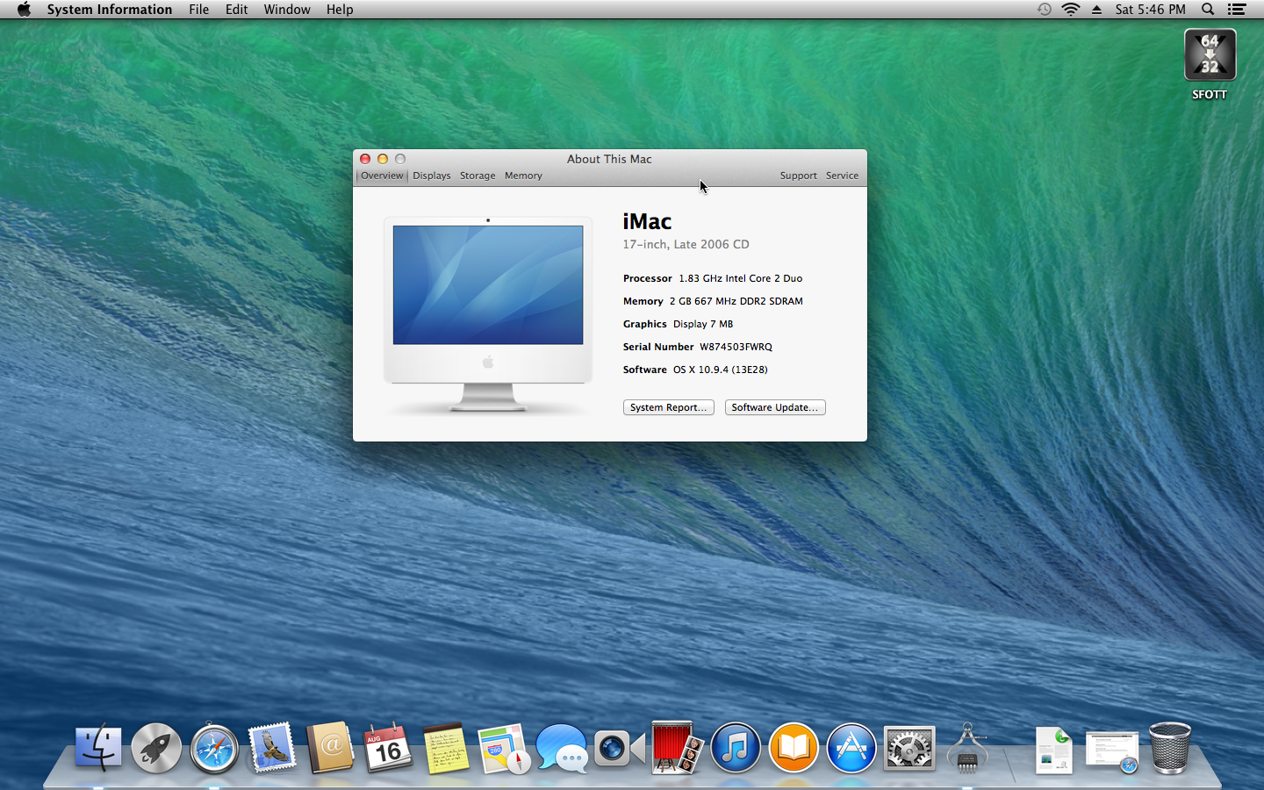Viewport: 1264px width, 790px height.
Task: Open the Service link
Action: pyautogui.click(x=842, y=176)
